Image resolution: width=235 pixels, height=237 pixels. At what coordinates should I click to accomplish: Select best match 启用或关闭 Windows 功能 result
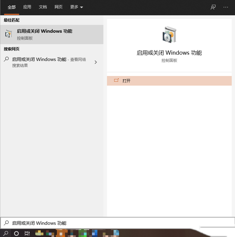(52, 35)
